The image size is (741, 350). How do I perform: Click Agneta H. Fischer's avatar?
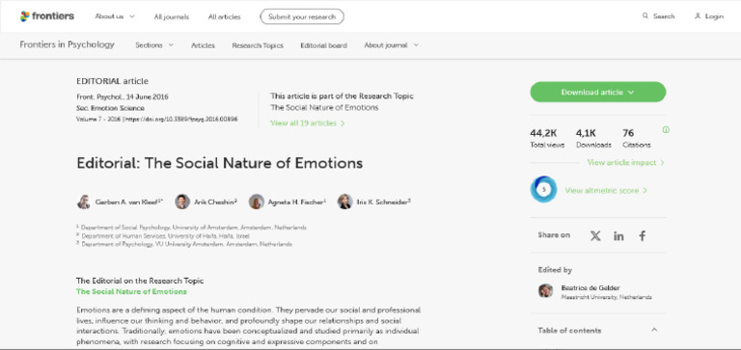tap(256, 202)
